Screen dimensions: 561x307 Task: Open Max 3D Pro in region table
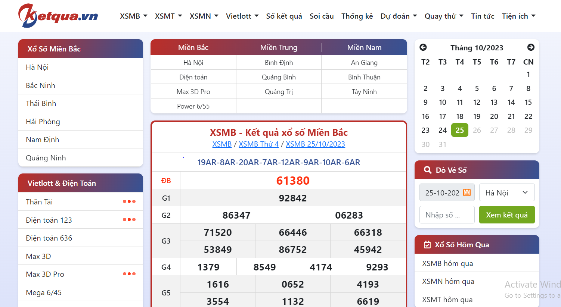[193, 92]
